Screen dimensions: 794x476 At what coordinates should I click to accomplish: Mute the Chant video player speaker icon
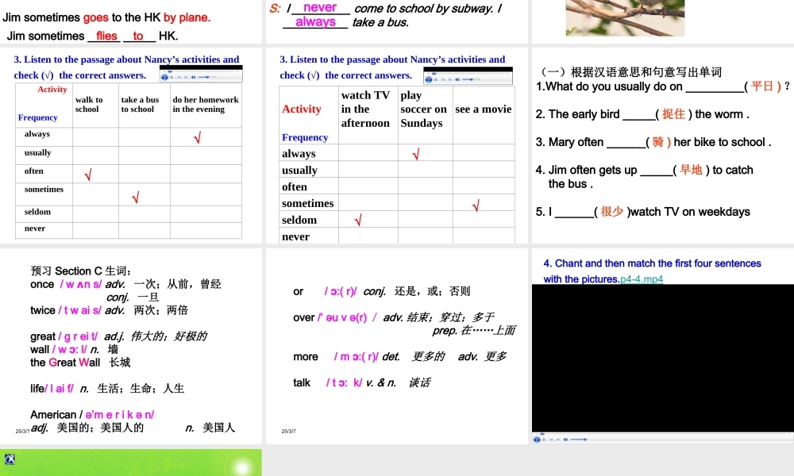tap(565, 440)
